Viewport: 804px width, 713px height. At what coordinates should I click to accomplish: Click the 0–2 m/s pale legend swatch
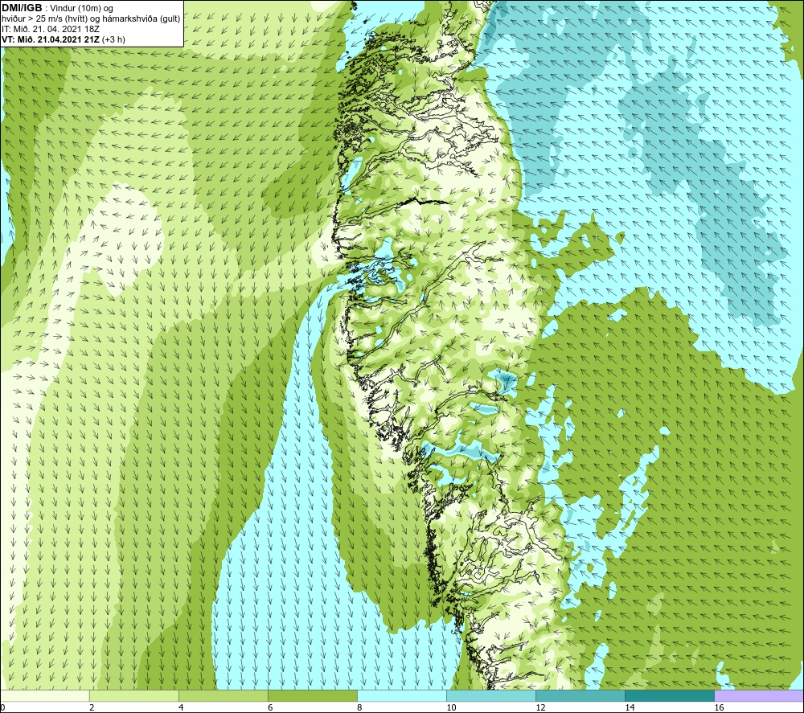pos(45,695)
